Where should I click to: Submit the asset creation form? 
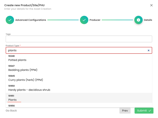tap(143, 111)
